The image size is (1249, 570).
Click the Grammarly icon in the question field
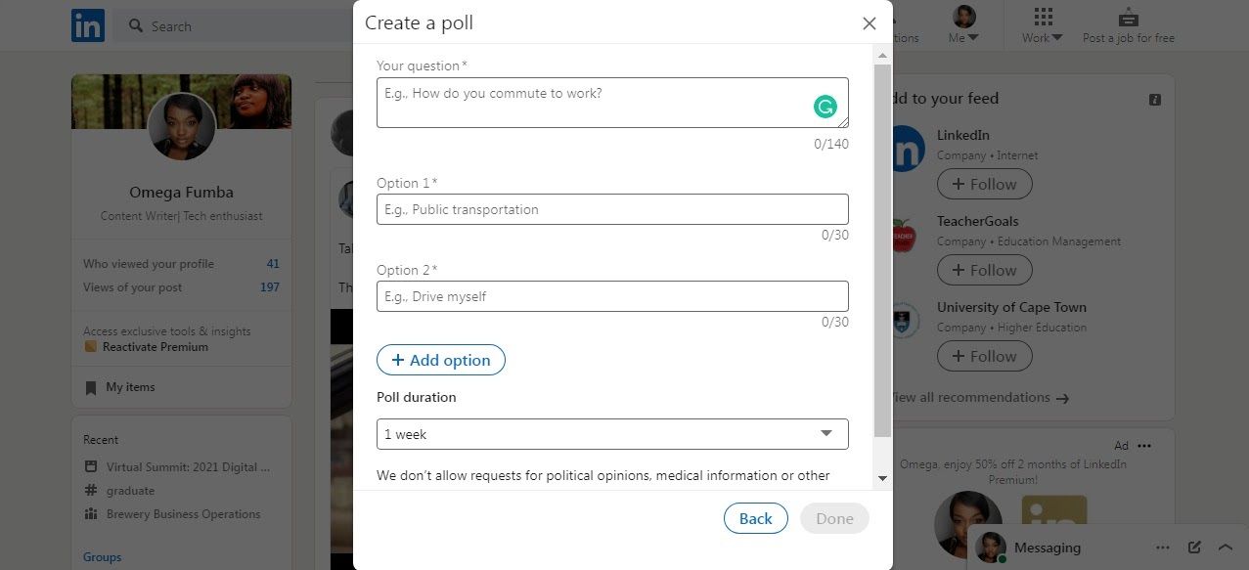click(825, 106)
